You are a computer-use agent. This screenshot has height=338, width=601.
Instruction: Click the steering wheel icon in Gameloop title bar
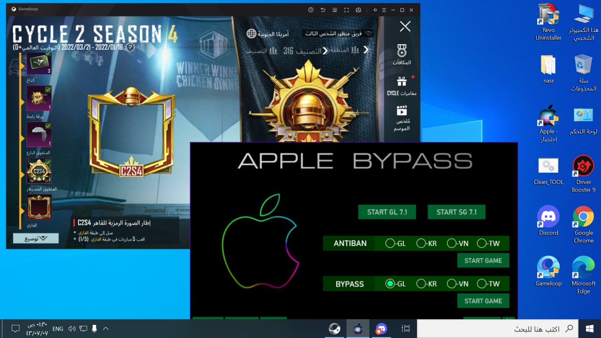(358, 9)
